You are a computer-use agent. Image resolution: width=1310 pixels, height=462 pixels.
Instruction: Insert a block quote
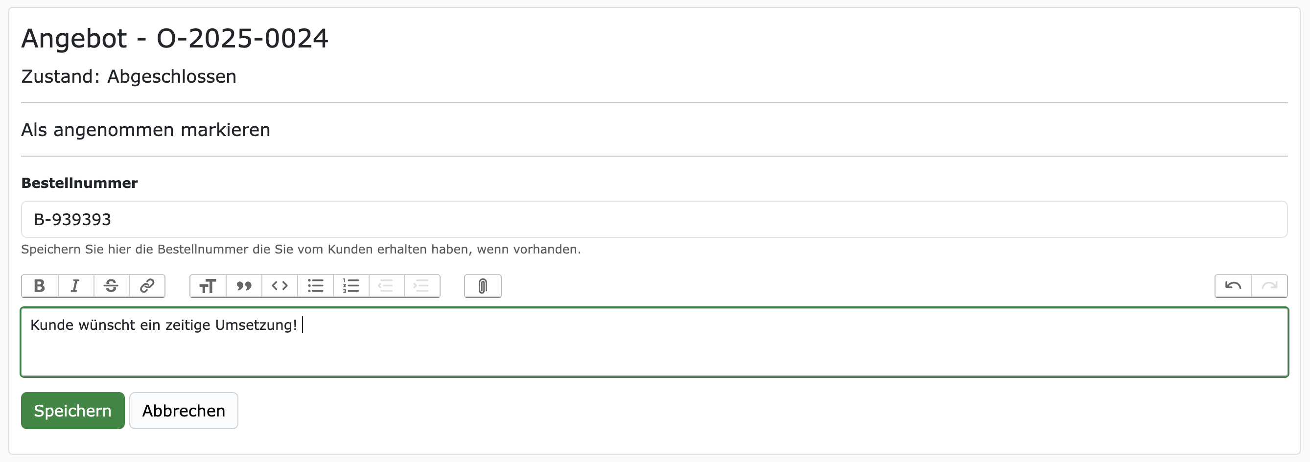[x=244, y=286]
